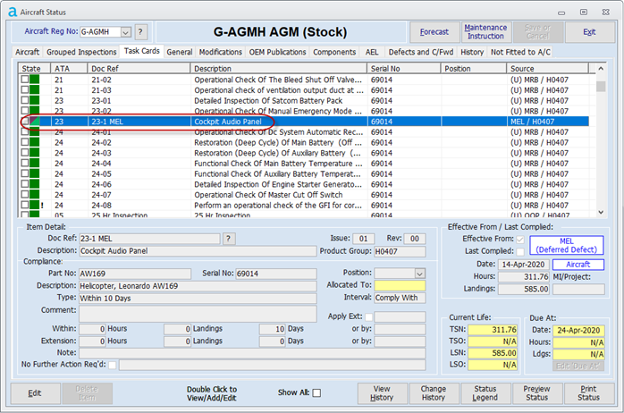Check the Last Complied checkbox
624x413 pixels.
[520, 252]
